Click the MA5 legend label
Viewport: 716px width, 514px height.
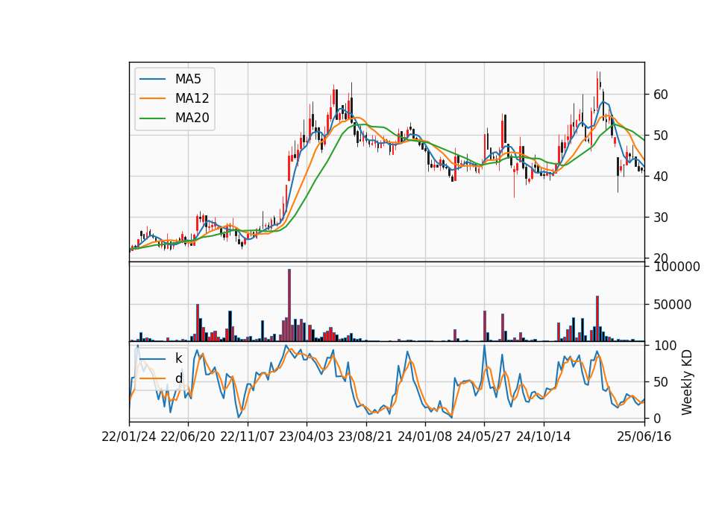[x=188, y=79]
